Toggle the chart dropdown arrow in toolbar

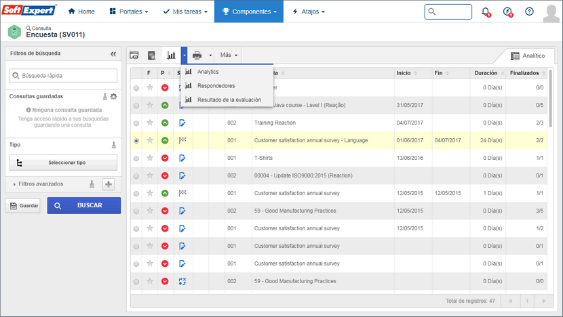point(185,56)
